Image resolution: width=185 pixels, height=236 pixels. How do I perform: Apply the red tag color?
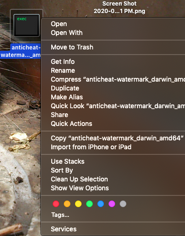pos(56,204)
